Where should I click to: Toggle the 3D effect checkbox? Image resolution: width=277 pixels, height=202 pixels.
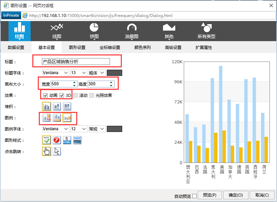click(62, 96)
